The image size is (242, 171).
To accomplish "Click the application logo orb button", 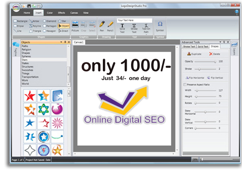I will [x=16, y=8].
